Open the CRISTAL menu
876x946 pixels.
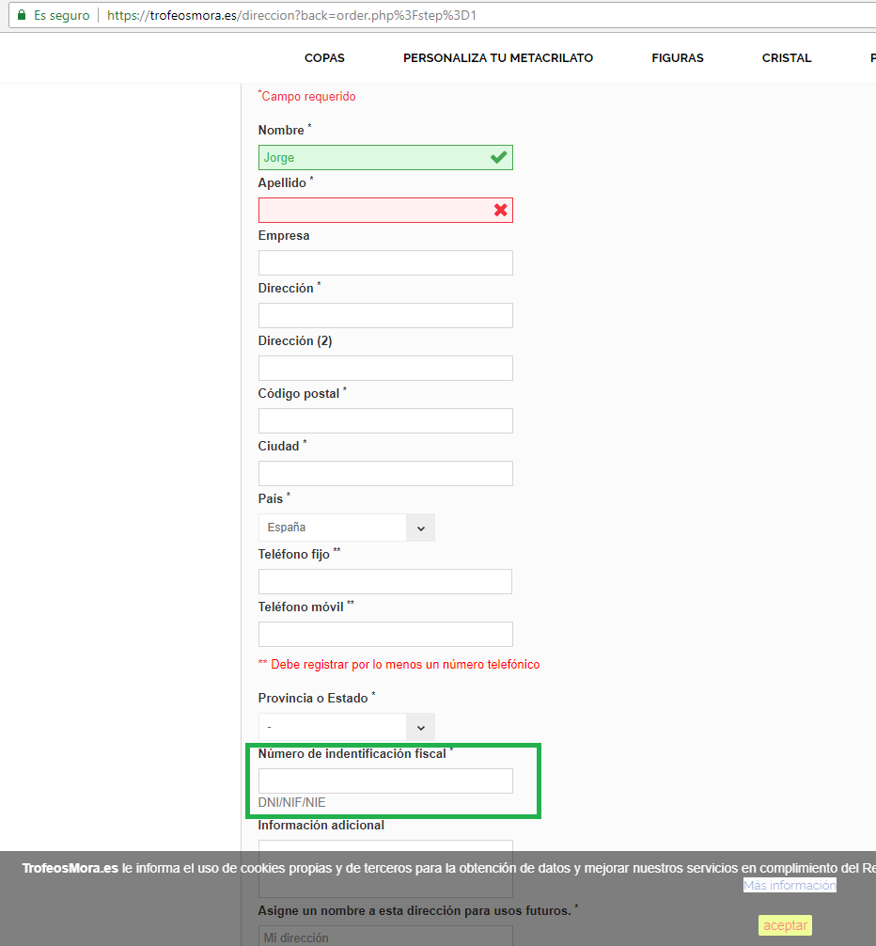pos(786,58)
